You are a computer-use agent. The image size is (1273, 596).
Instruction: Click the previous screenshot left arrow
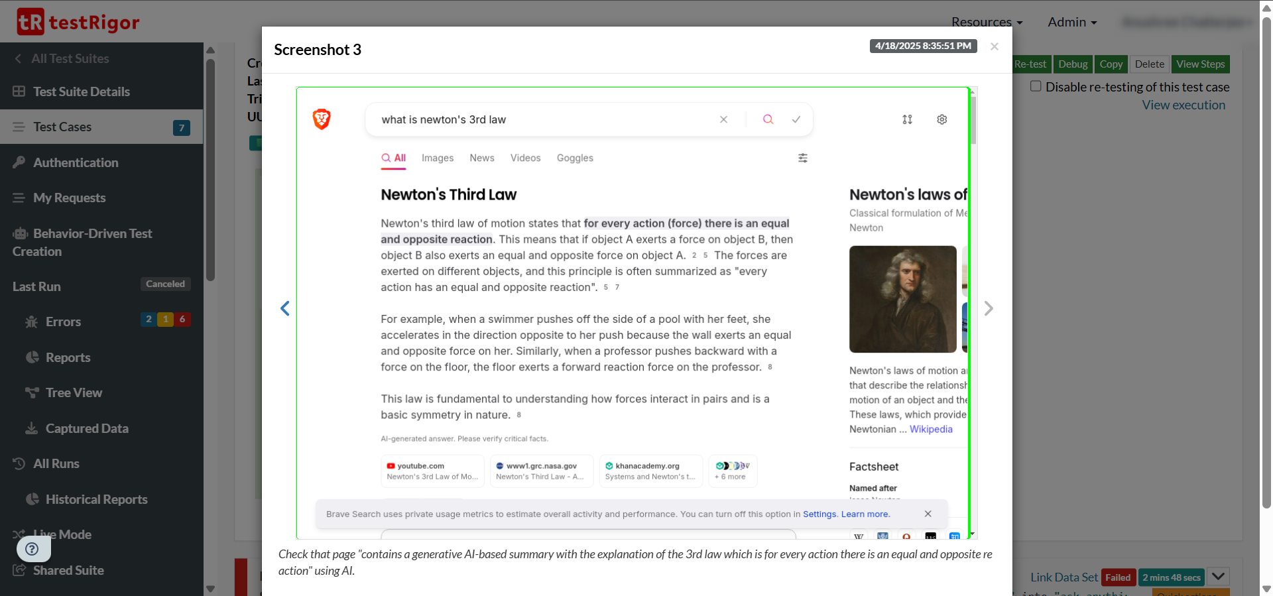(285, 308)
